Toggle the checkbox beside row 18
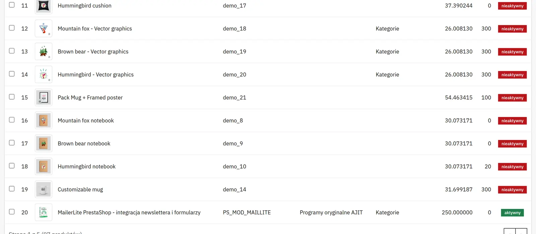Viewport: 536px width, 234px height. (x=12, y=166)
